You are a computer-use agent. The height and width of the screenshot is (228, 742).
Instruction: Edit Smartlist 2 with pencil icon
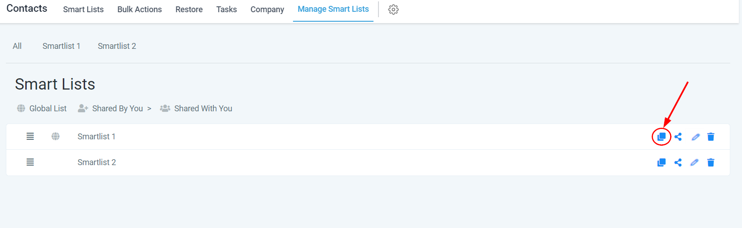(695, 162)
